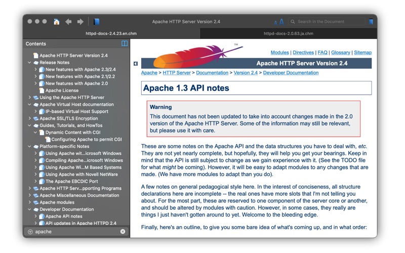Open the Sitemap link

(362, 53)
